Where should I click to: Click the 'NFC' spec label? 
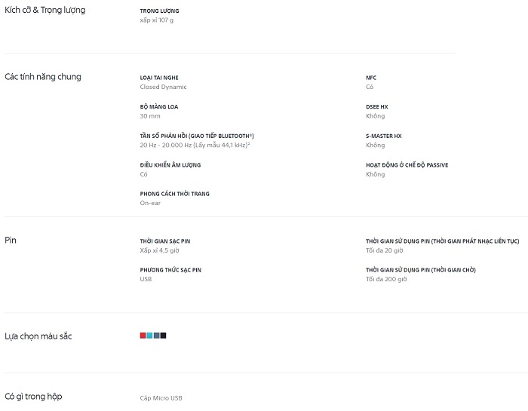(x=371, y=78)
